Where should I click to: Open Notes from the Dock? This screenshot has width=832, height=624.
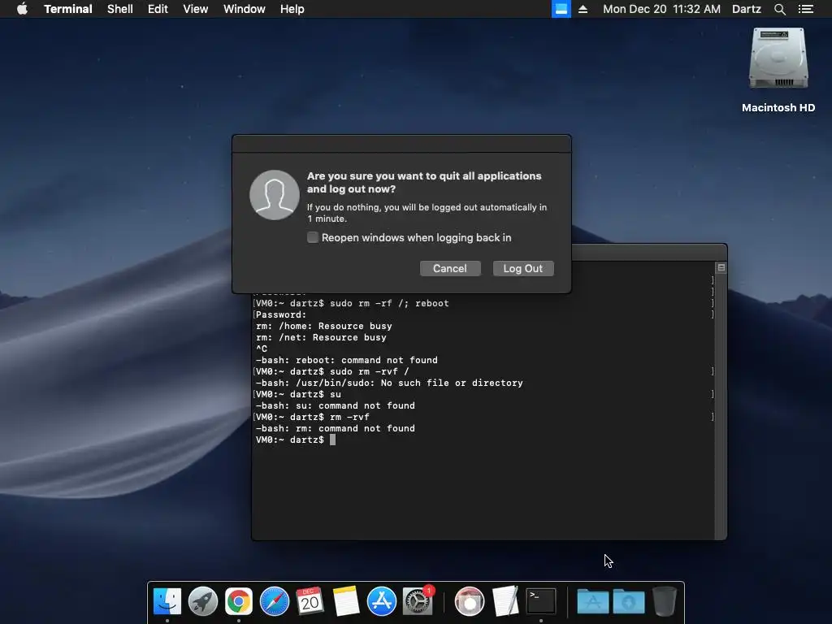click(346, 601)
